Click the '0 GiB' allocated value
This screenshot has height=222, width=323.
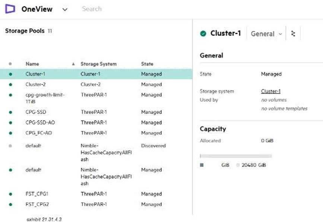(x=267, y=141)
